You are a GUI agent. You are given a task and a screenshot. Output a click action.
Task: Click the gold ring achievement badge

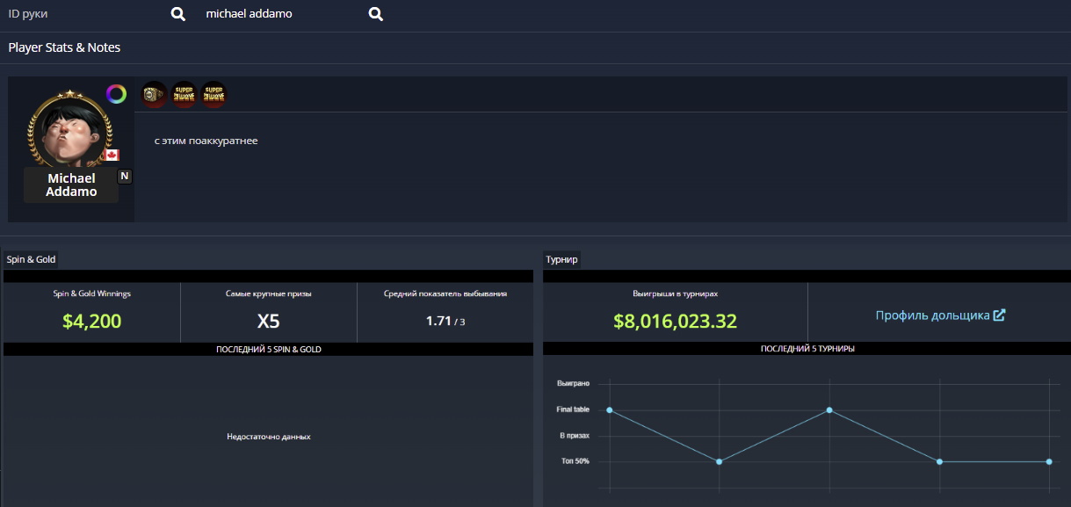pos(155,94)
